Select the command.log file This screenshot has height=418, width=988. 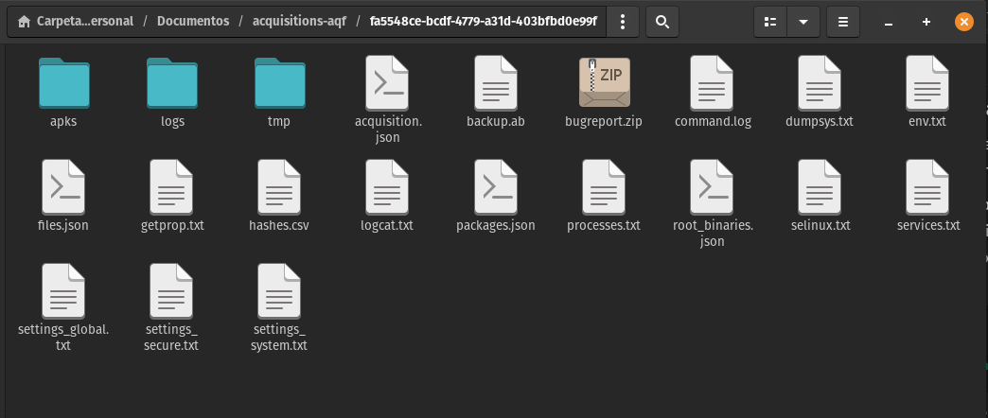(712, 83)
